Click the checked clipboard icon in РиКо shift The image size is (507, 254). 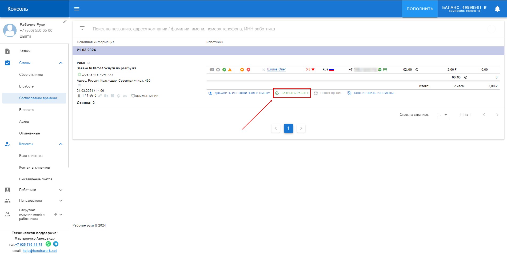coord(112,96)
